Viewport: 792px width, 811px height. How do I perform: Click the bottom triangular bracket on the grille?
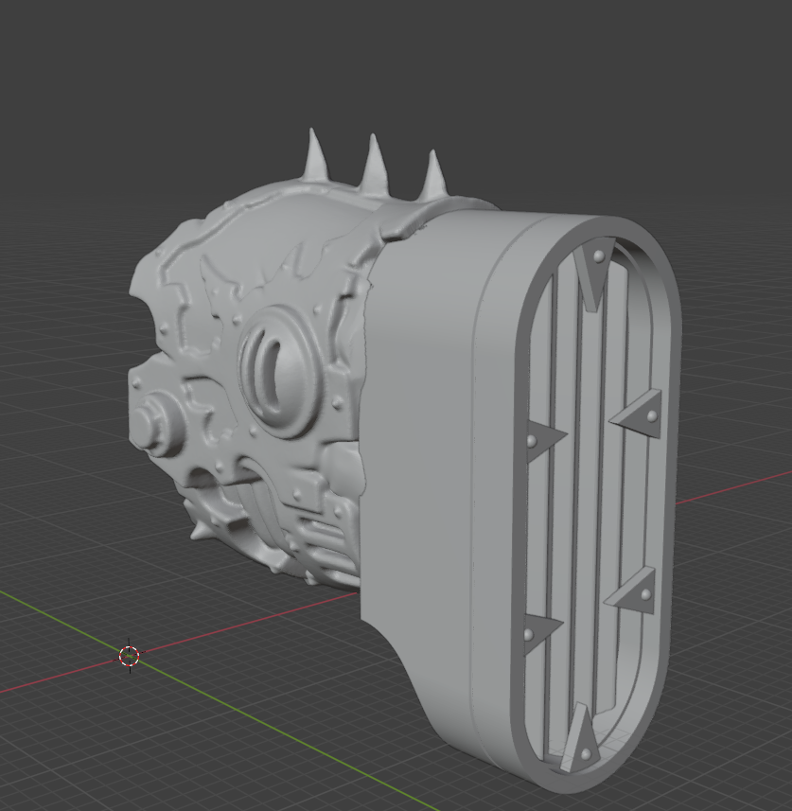click(x=579, y=740)
